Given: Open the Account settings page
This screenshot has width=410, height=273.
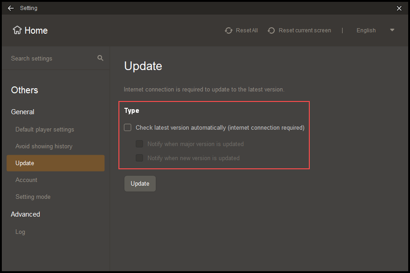Looking at the screenshot, I should (x=26, y=180).
